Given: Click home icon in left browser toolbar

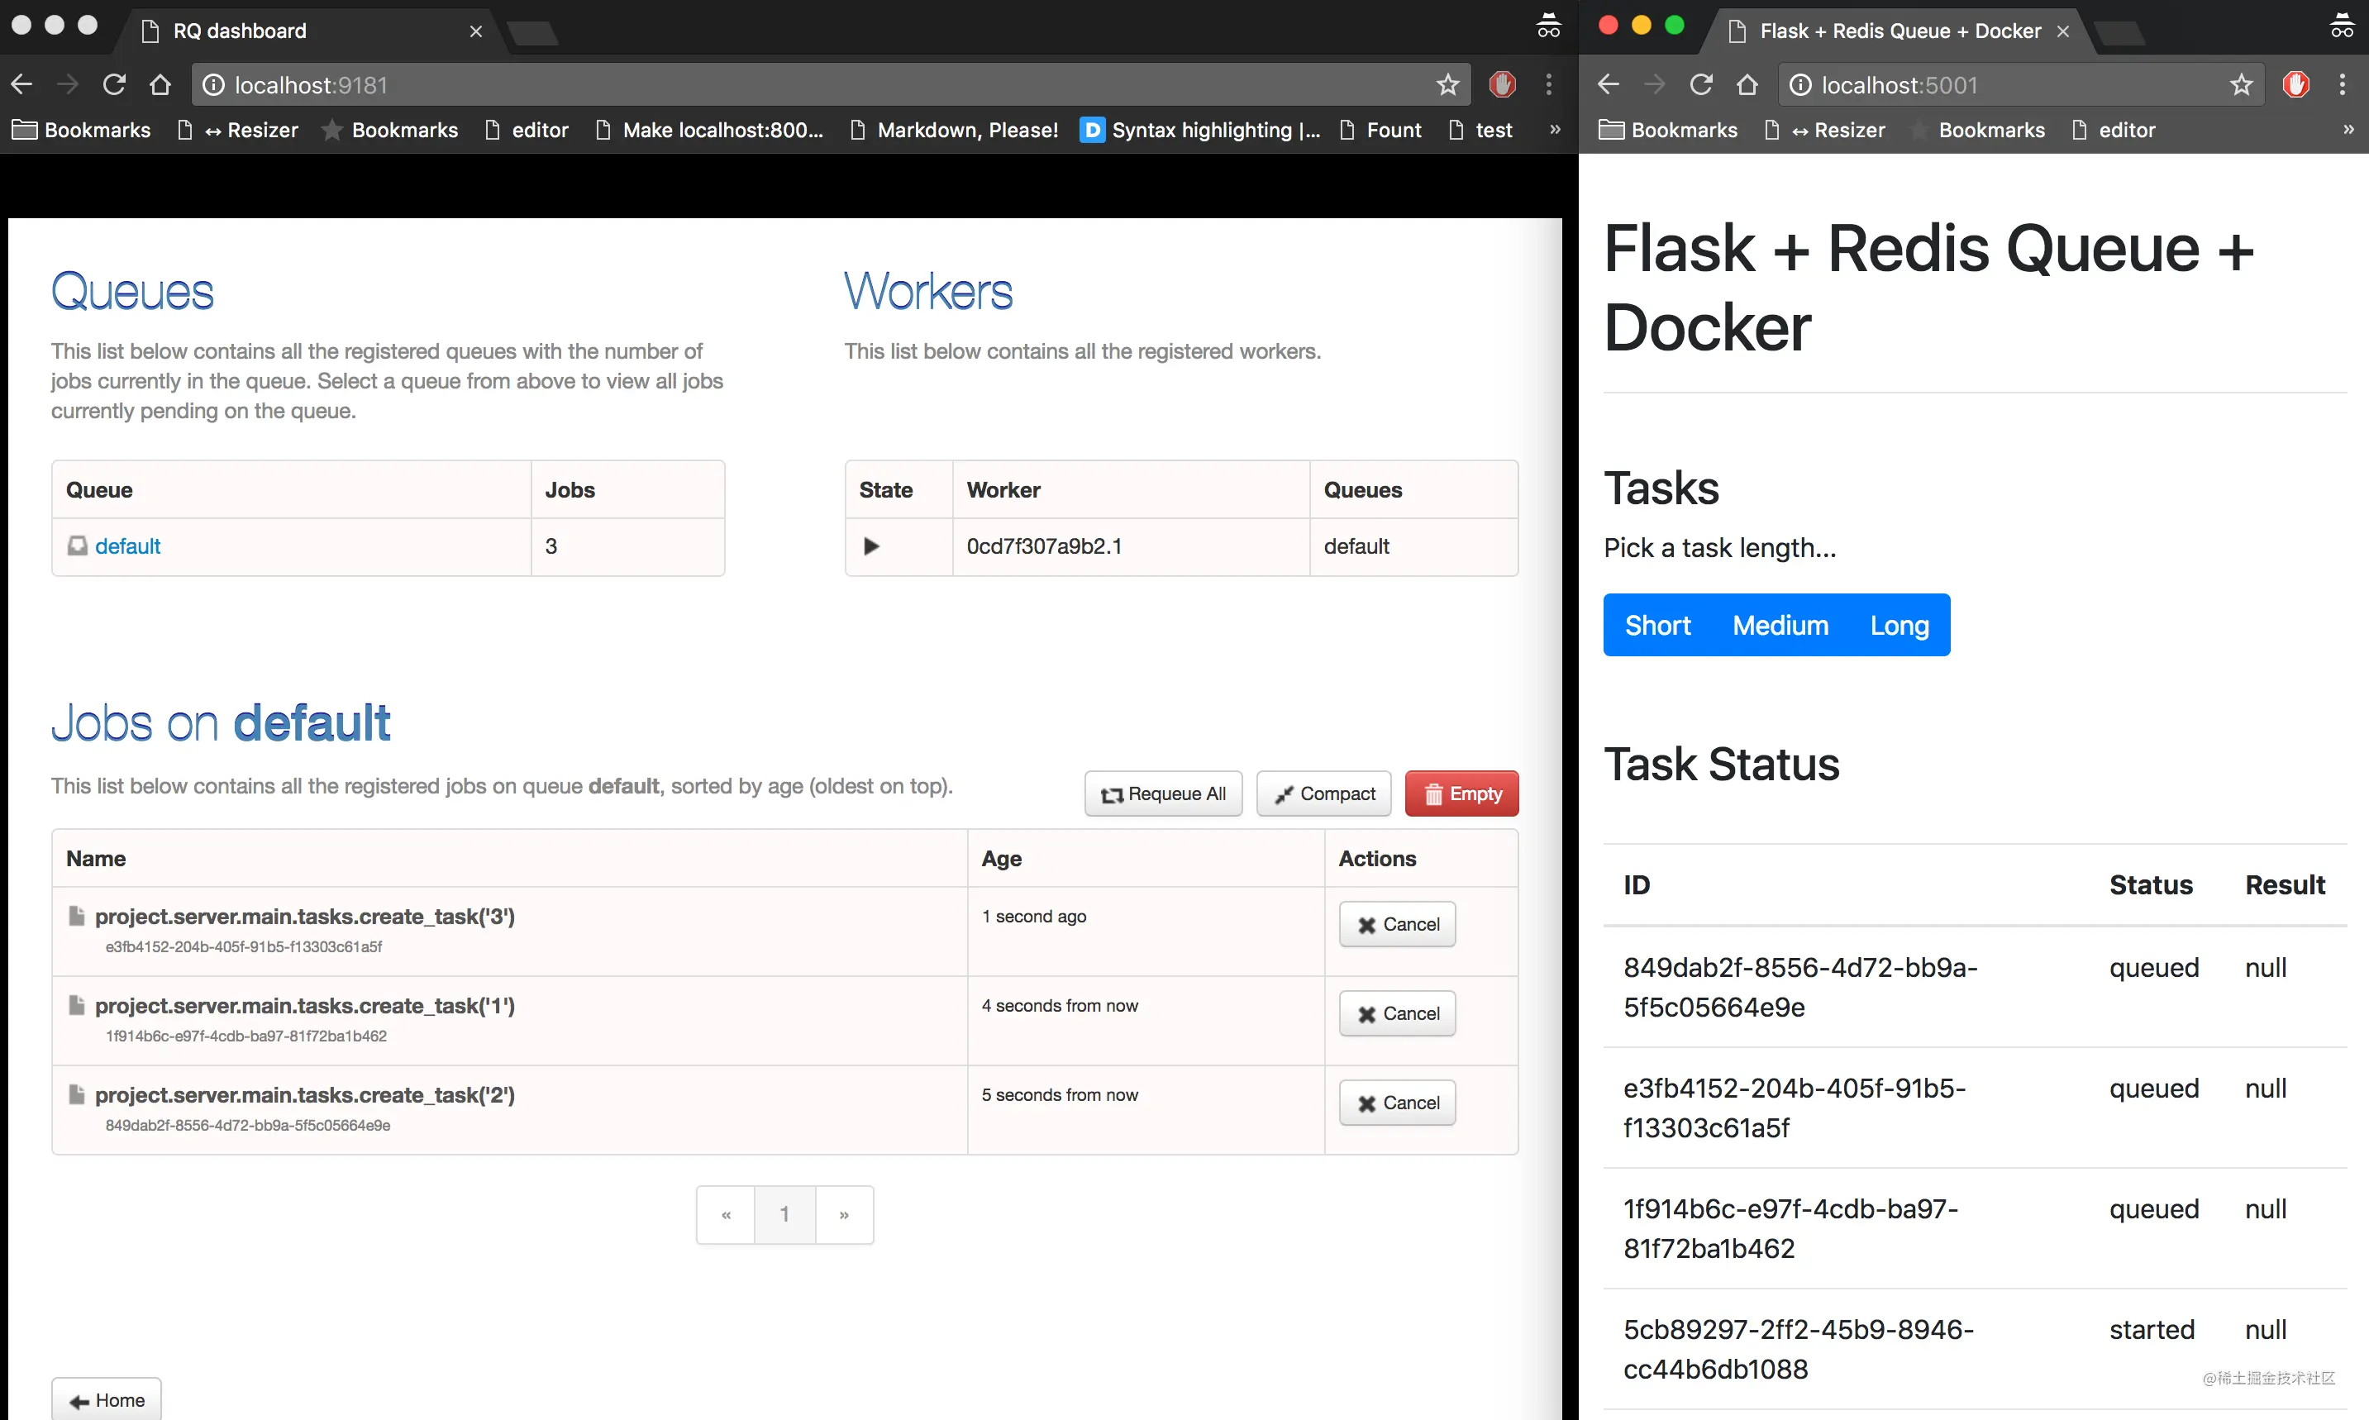Looking at the screenshot, I should (x=160, y=85).
